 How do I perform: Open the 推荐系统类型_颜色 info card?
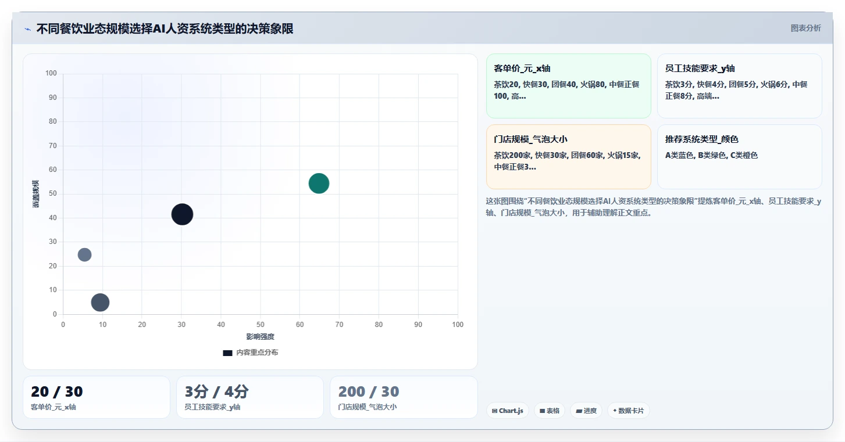pos(740,157)
